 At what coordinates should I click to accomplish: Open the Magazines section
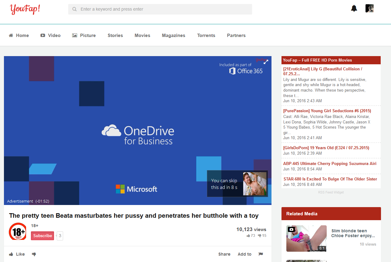click(174, 35)
